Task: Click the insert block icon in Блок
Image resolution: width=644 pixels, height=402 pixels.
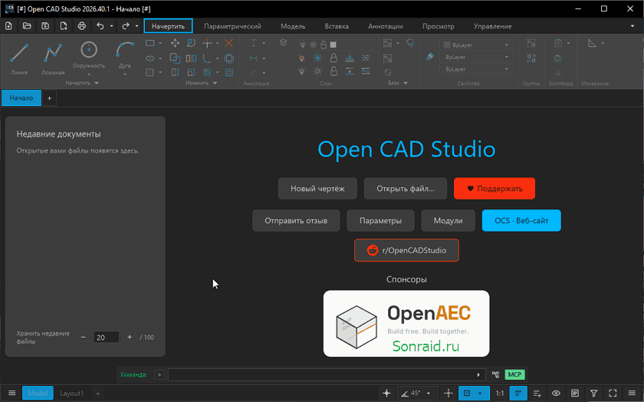Action: tap(387, 43)
